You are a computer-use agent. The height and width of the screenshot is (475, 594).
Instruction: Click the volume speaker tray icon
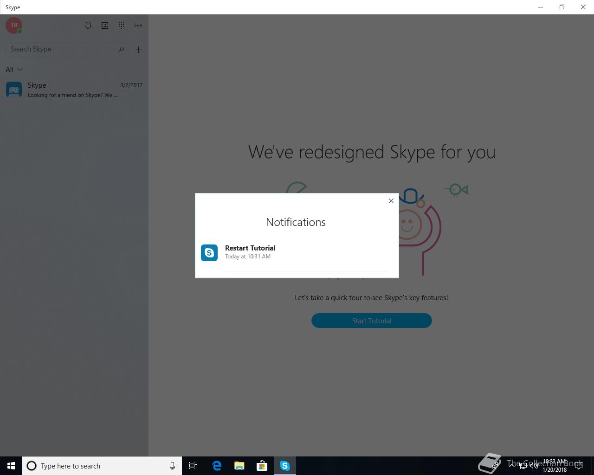tap(535, 466)
